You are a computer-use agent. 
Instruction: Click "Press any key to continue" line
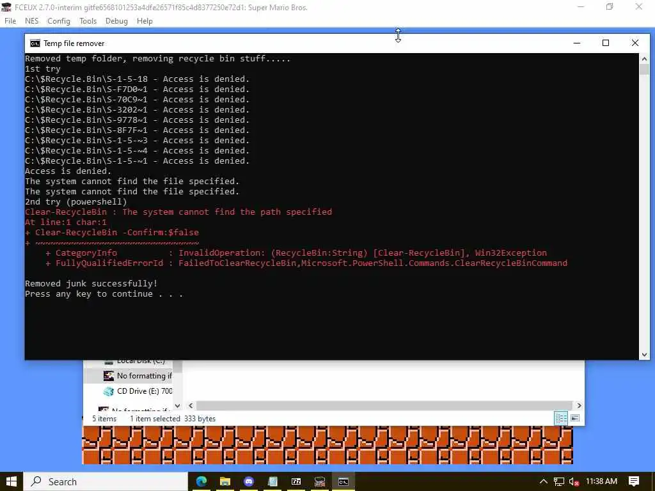(x=104, y=294)
